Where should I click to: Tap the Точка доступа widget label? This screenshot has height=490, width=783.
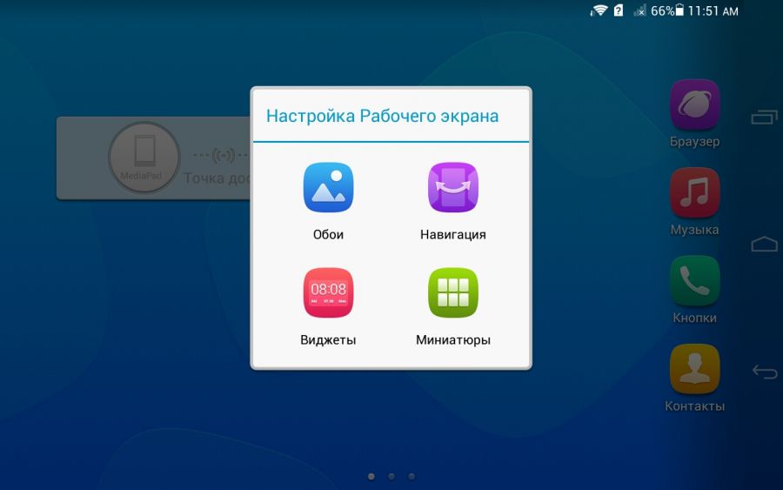coord(216,178)
